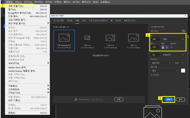The height and width of the screenshot is (118, 190).
Task: Open the 8 bit depth dropdown
Action: [179, 63]
